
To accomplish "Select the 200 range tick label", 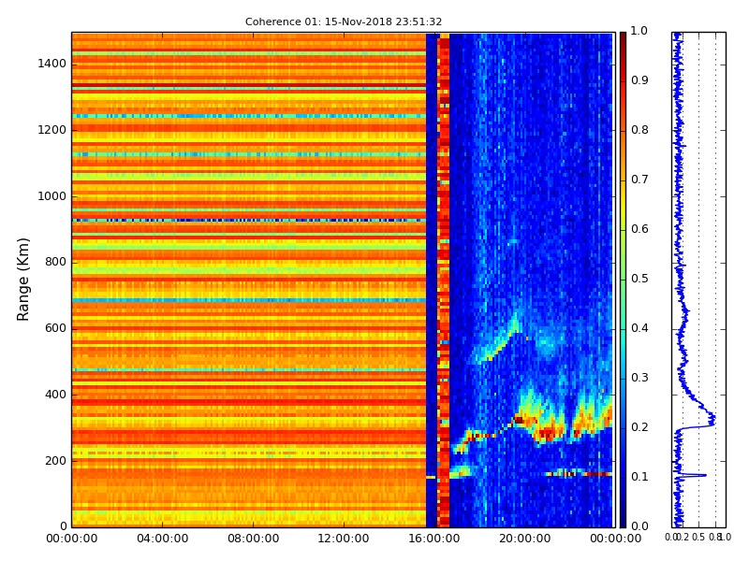I will click(56, 461).
